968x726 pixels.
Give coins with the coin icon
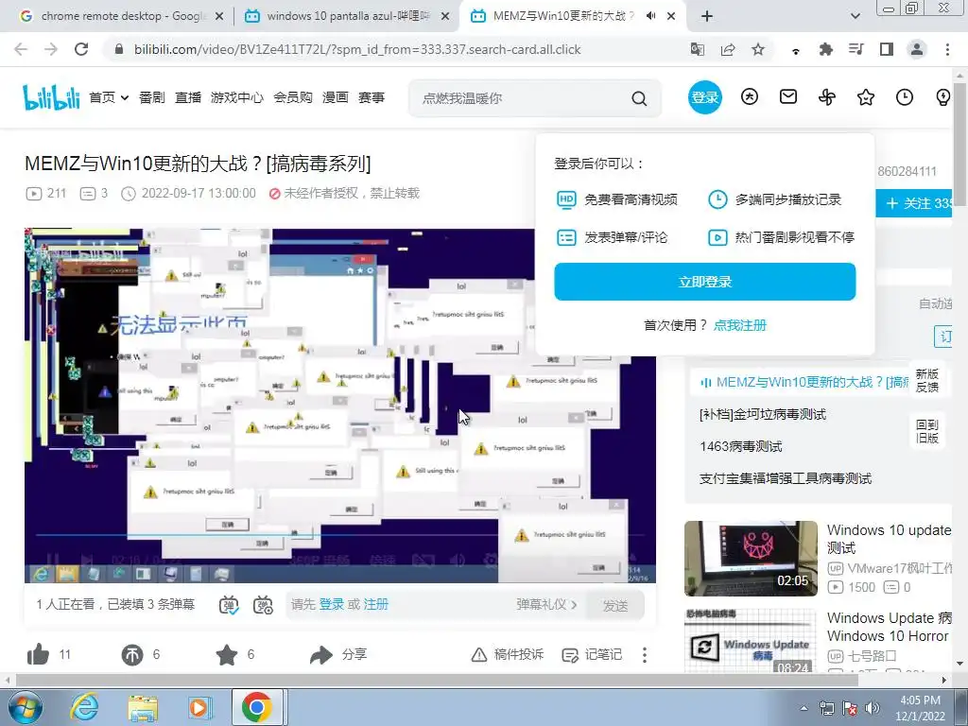click(132, 655)
